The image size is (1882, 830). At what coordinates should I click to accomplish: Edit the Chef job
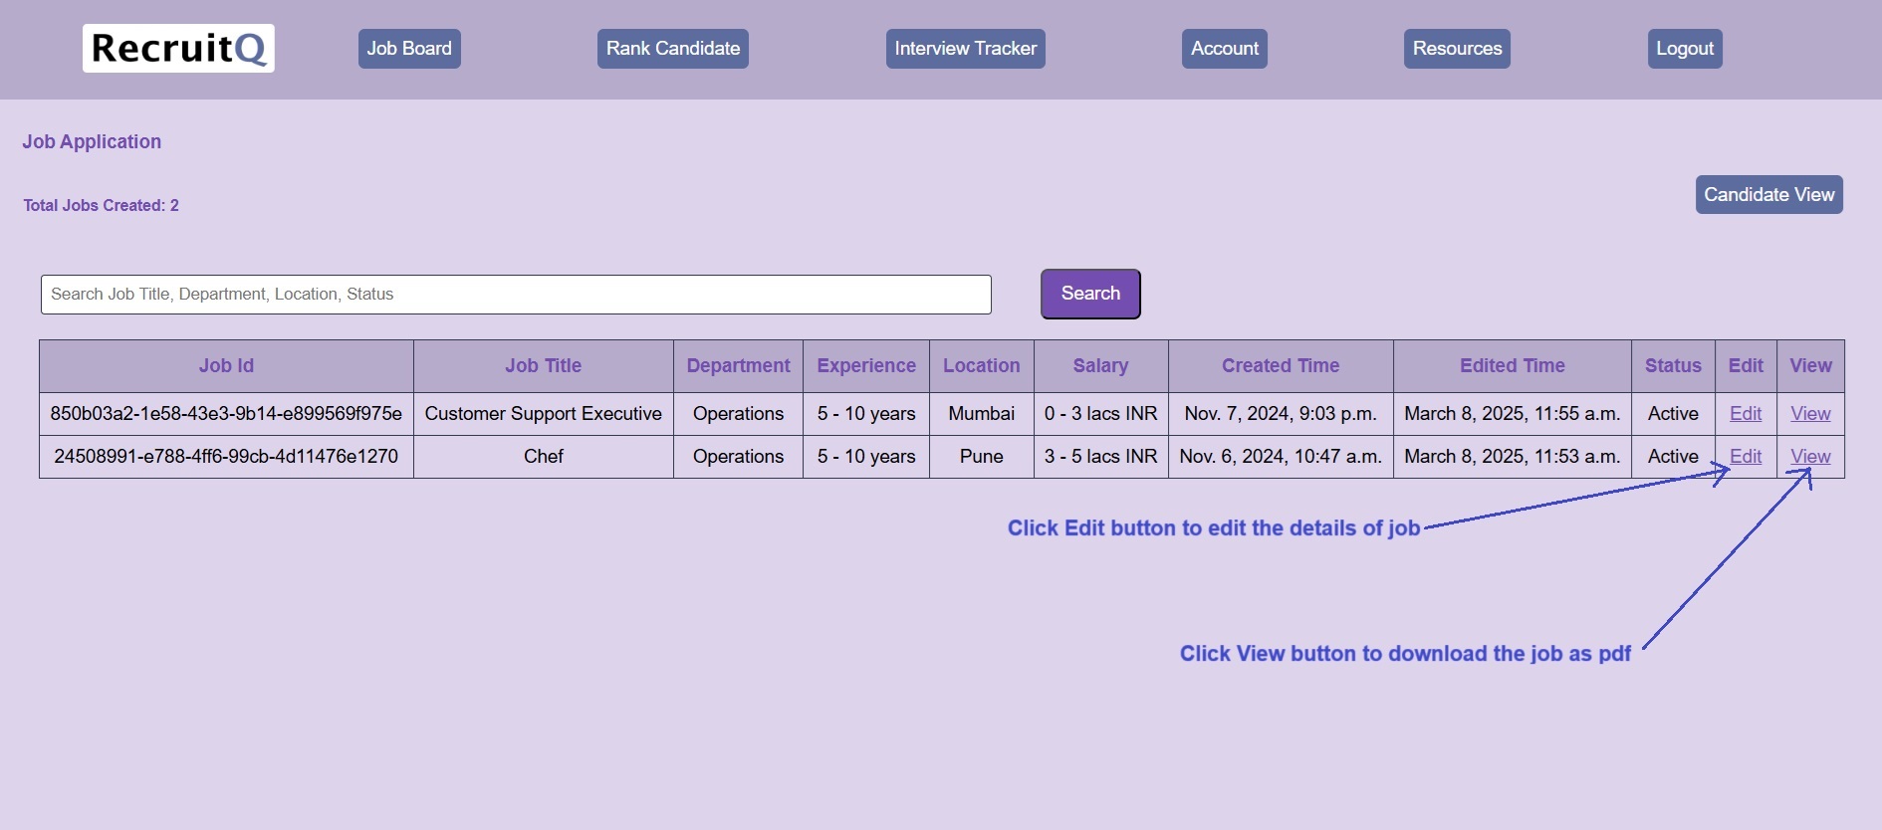[1745, 457]
